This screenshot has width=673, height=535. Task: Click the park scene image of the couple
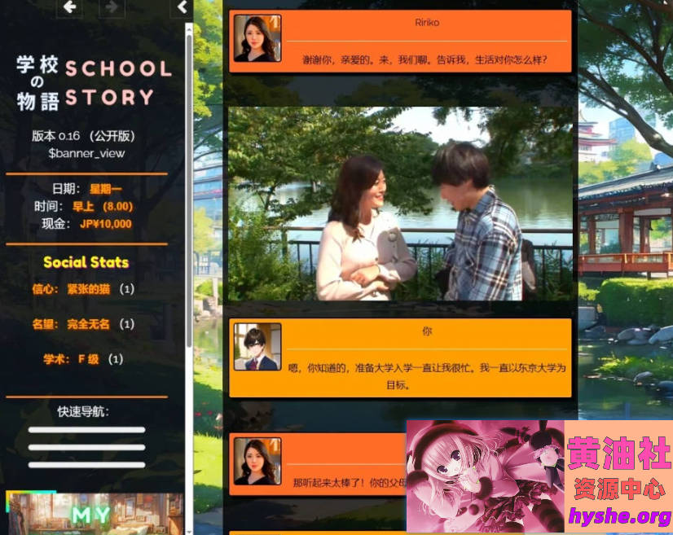click(x=401, y=204)
